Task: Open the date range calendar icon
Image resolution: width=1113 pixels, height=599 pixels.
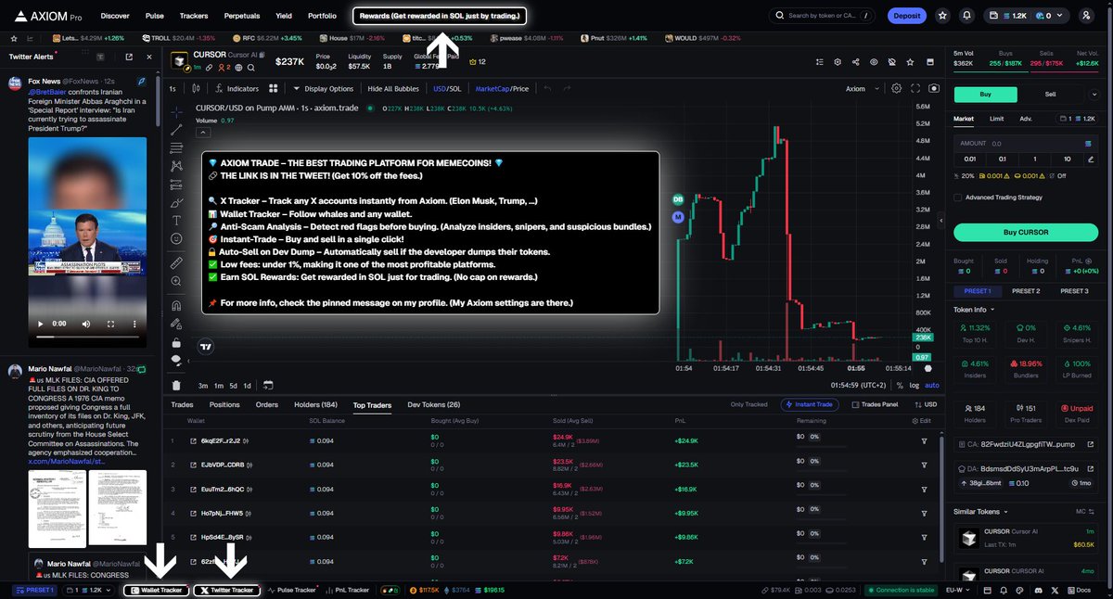Action: [268, 385]
